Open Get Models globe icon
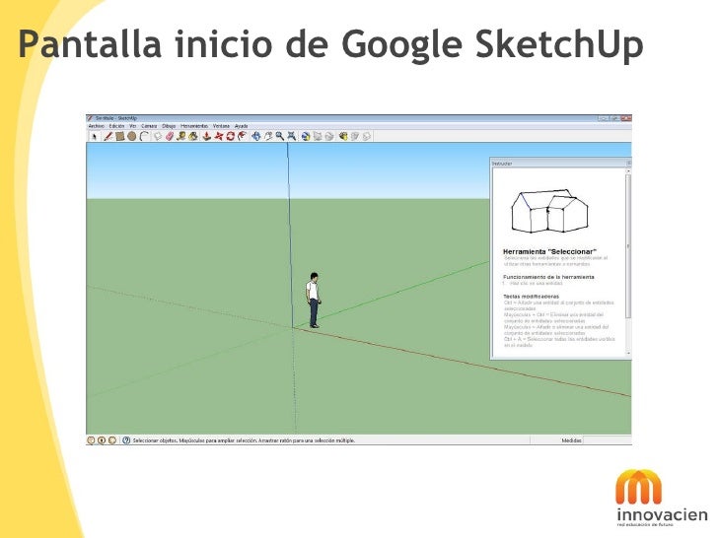 (x=306, y=136)
